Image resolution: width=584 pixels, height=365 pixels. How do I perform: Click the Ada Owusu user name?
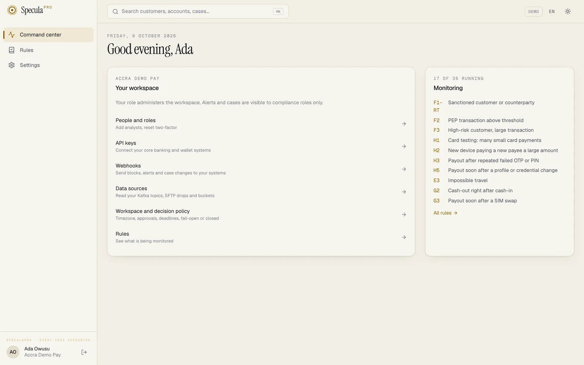(x=37, y=349)
